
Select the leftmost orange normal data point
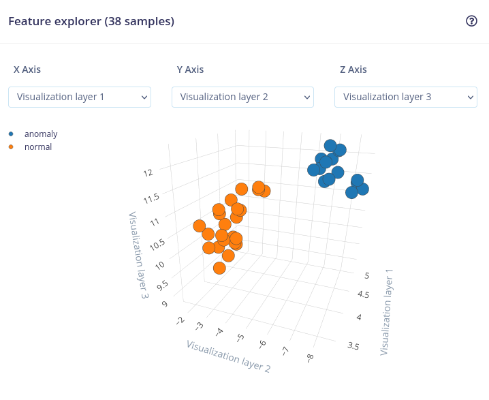200,226
